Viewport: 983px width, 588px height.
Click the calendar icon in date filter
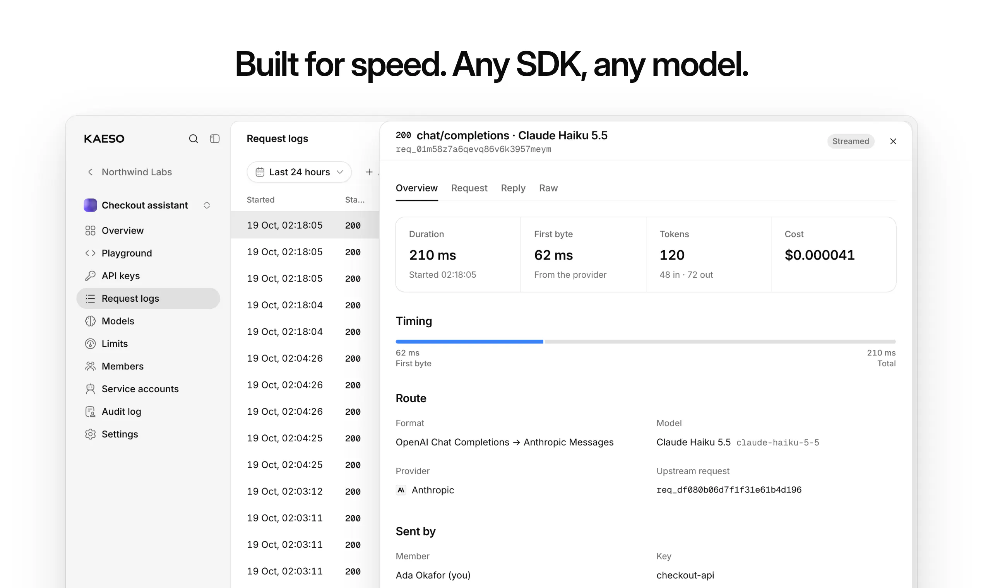pyautogui.click(x=260, y=172)
